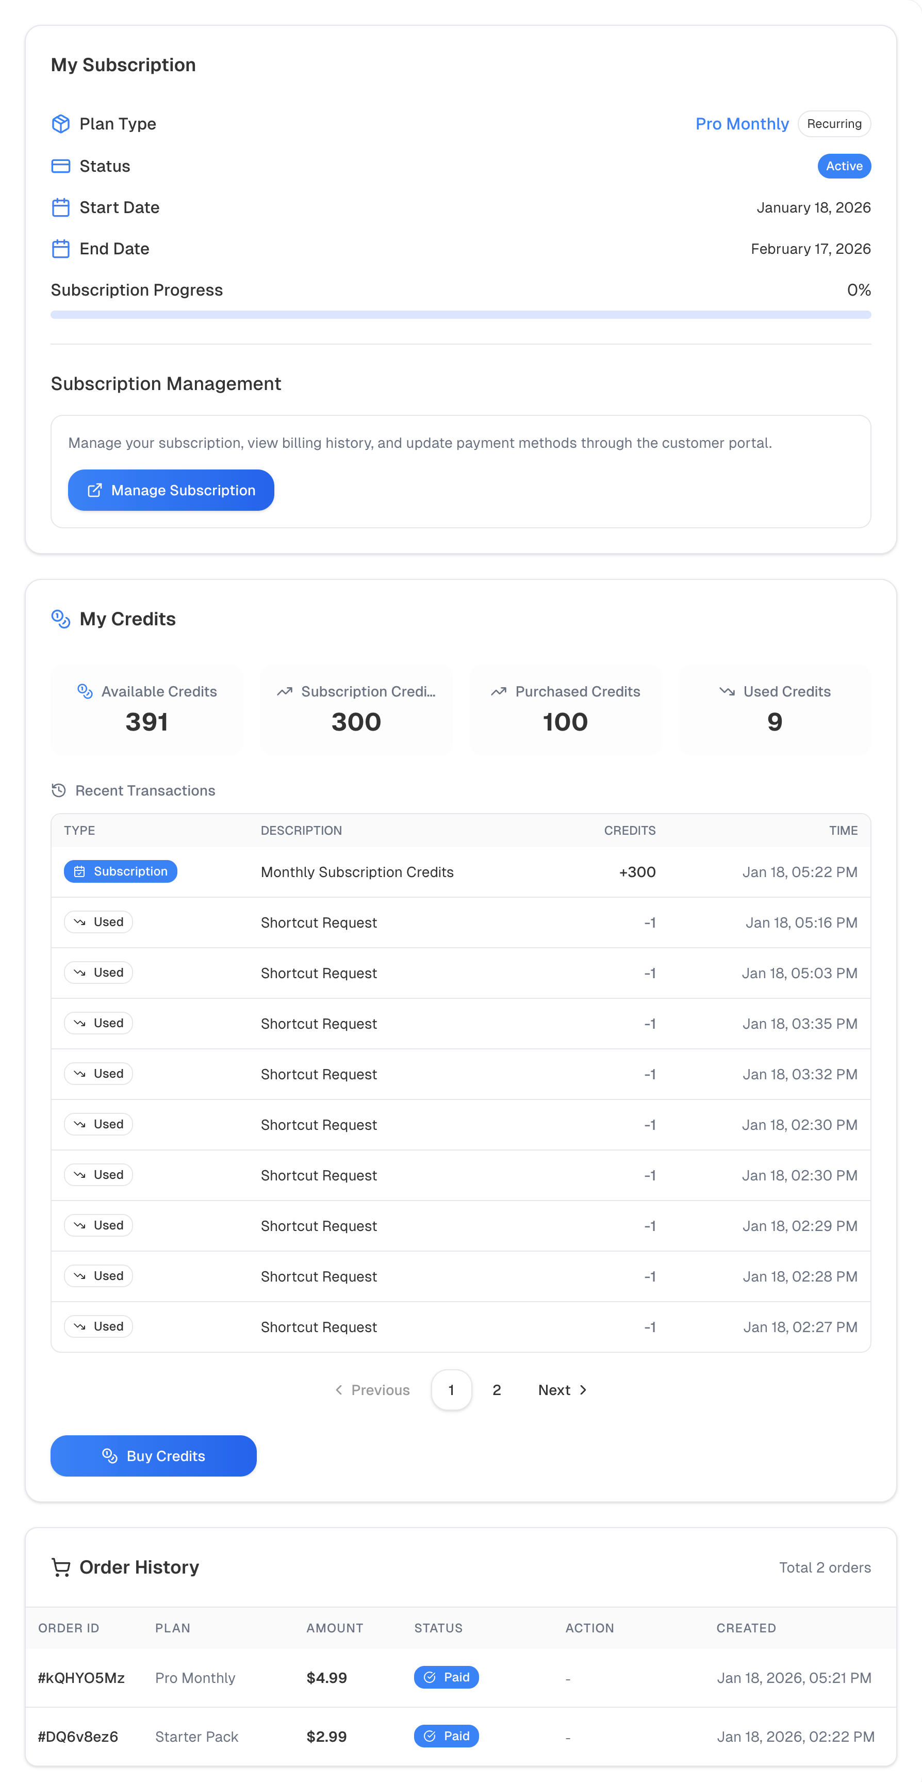Click the Recent Transactions history icon

tap(59, 790)
